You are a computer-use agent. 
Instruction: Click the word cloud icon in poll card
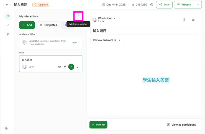24,67
